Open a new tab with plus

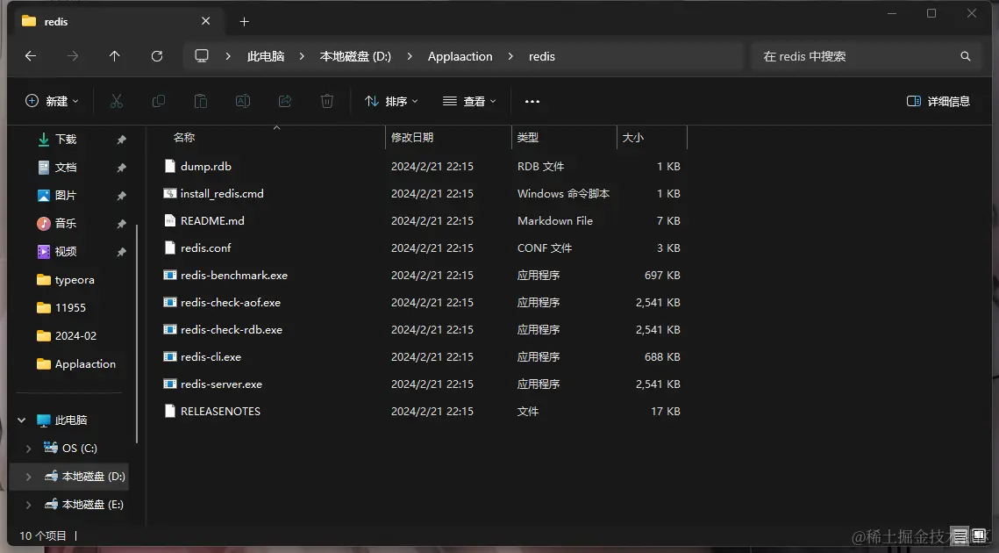244,22
